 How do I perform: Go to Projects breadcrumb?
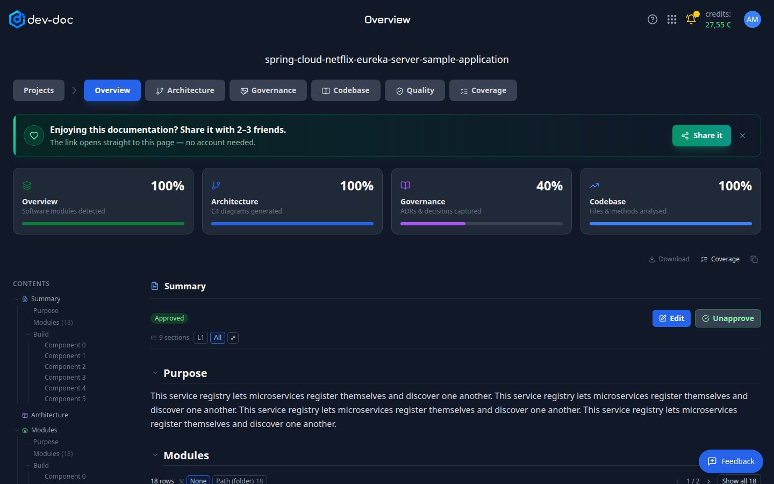[39, 90]
